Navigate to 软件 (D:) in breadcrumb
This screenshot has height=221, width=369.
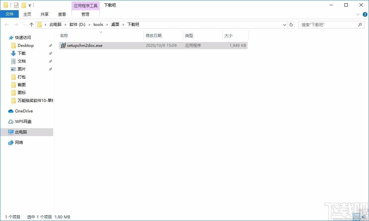tap(77, 25)
